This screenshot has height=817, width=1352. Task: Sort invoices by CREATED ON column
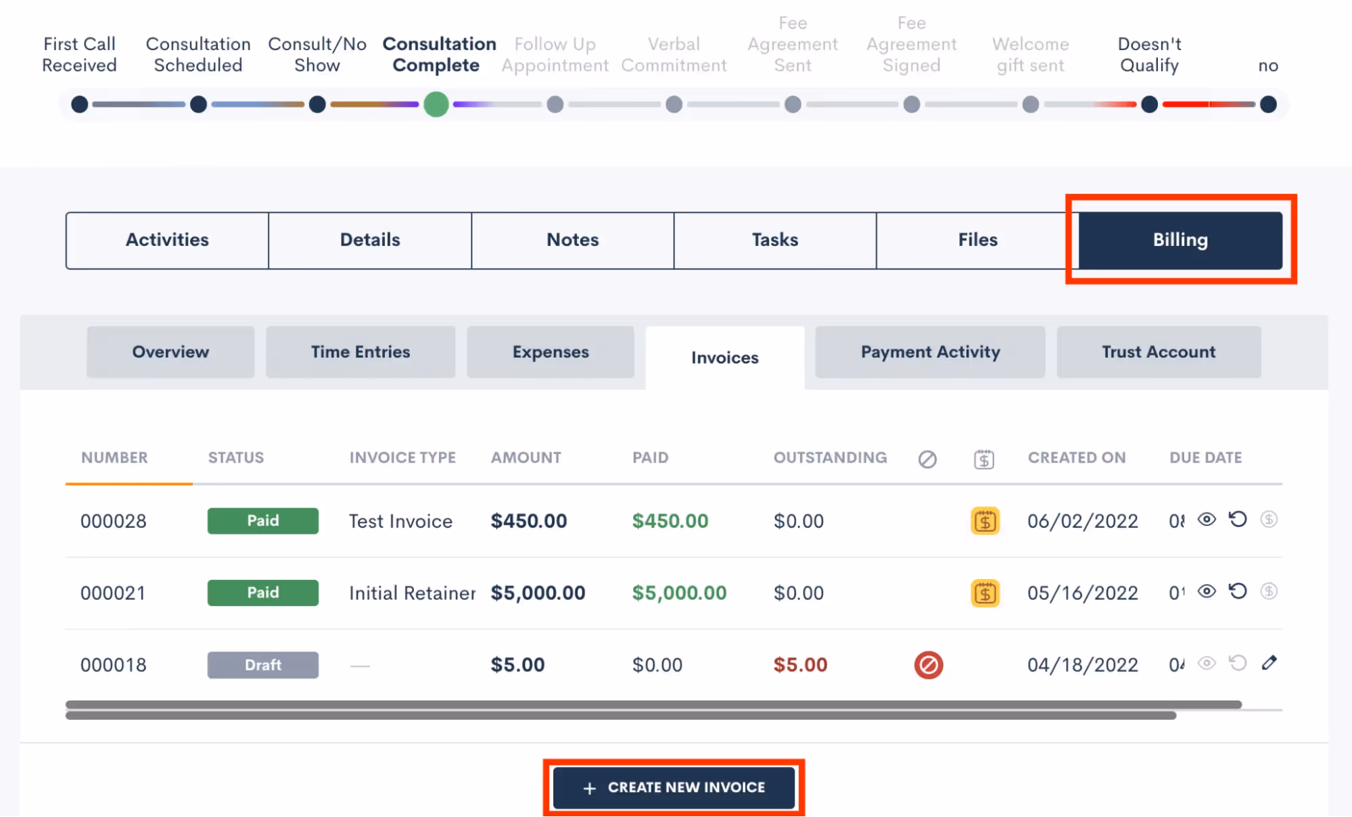coord(1076,457)
